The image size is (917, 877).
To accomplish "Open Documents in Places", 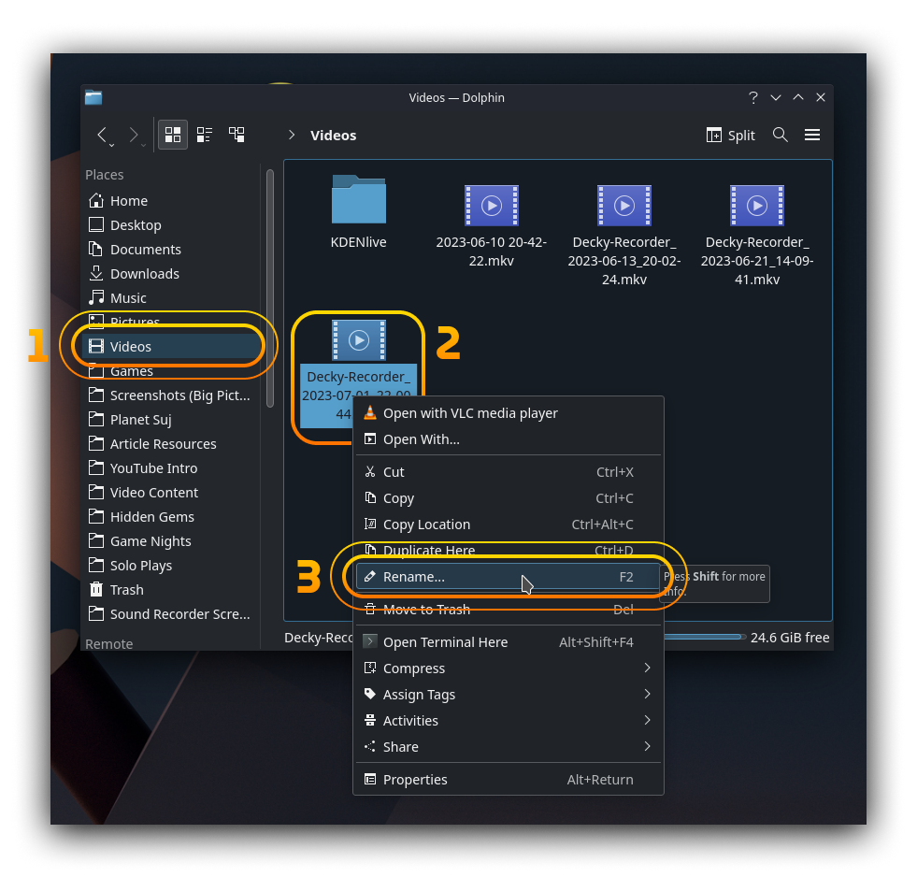I will 173,250.
